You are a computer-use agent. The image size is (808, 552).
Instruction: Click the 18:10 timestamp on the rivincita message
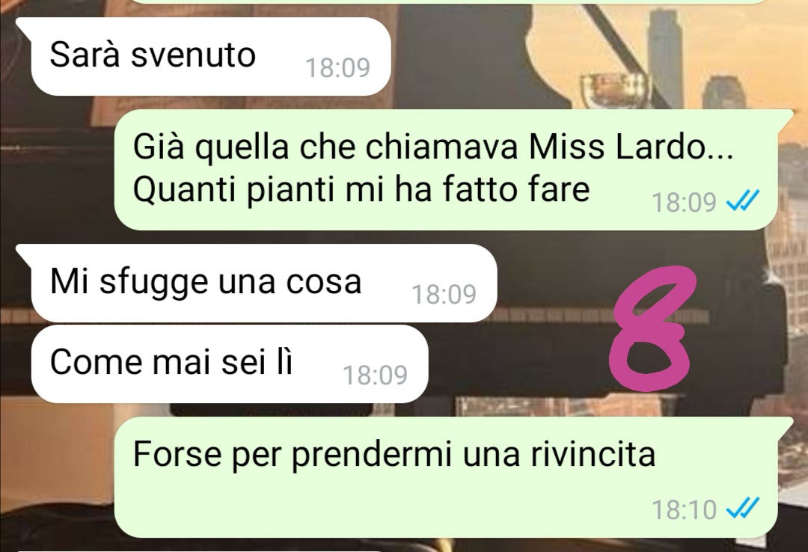pyautogui.click(x=685, y=509)
